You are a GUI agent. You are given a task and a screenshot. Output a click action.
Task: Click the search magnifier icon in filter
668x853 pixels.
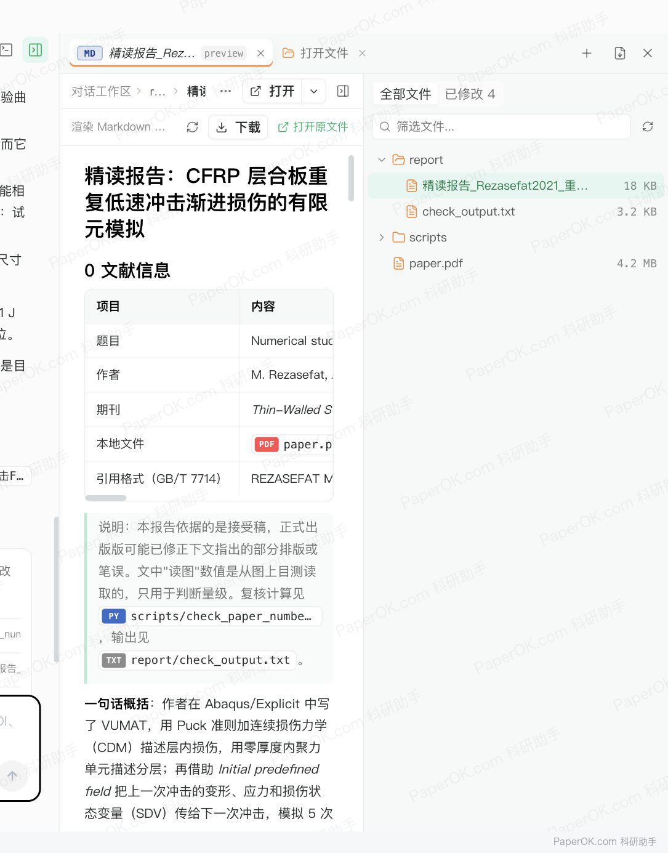[x=385, y=126]
